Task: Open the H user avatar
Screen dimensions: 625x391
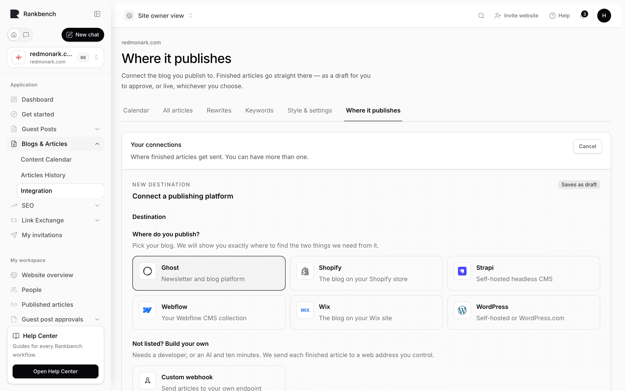Action: pos(604,16)
